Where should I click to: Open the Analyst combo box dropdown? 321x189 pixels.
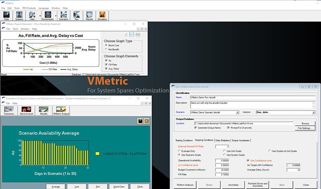pos(313,112)
